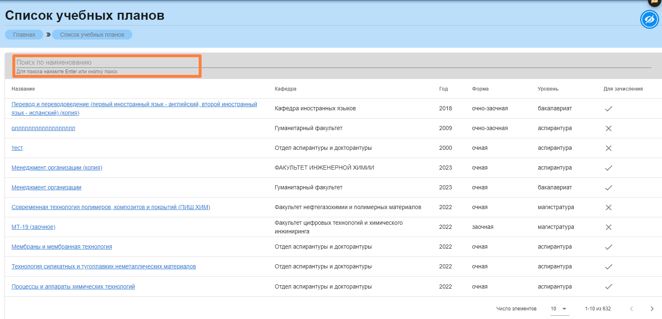Click checkmark in Мембраны и мембранная технология row
Screen dimensions: 662x319
coord(608,247)
